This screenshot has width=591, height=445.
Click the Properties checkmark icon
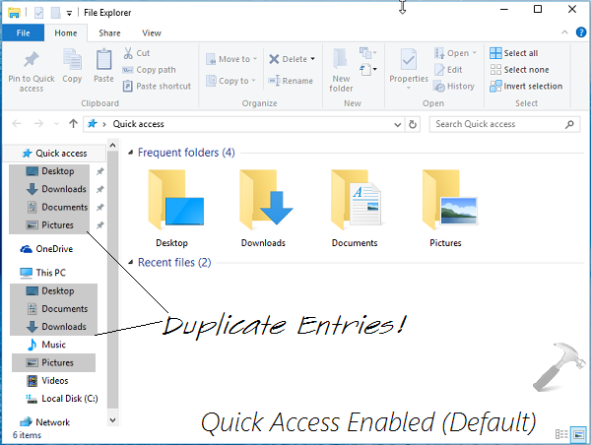pos(409,59)
